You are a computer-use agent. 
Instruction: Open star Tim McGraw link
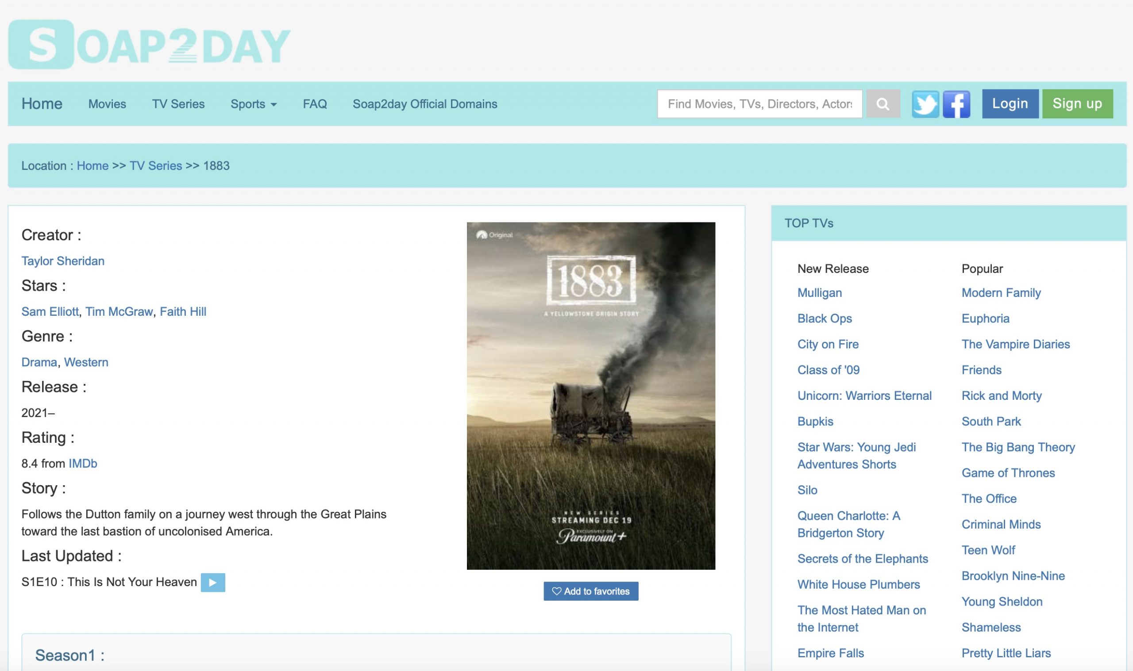point(119,312)
